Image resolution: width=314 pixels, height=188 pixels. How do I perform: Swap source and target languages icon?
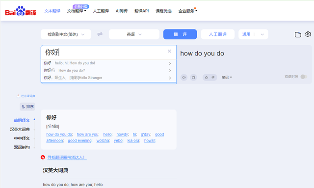100,34
